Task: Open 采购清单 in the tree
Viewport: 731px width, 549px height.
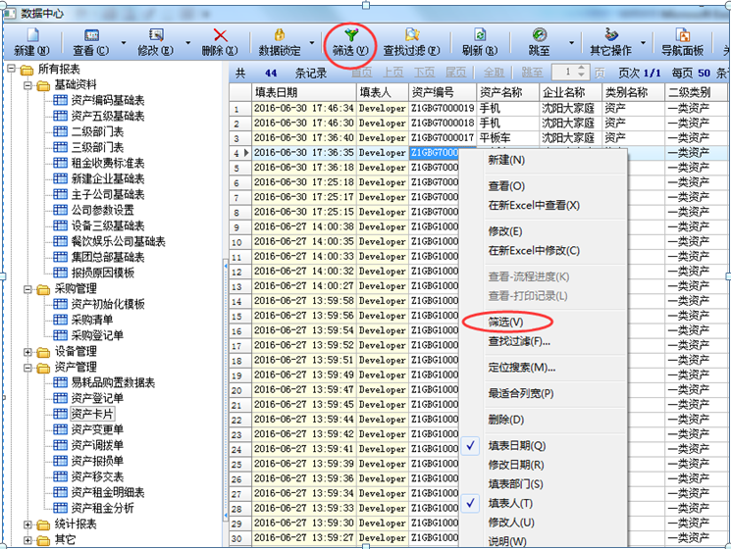Action: [92, 320]
